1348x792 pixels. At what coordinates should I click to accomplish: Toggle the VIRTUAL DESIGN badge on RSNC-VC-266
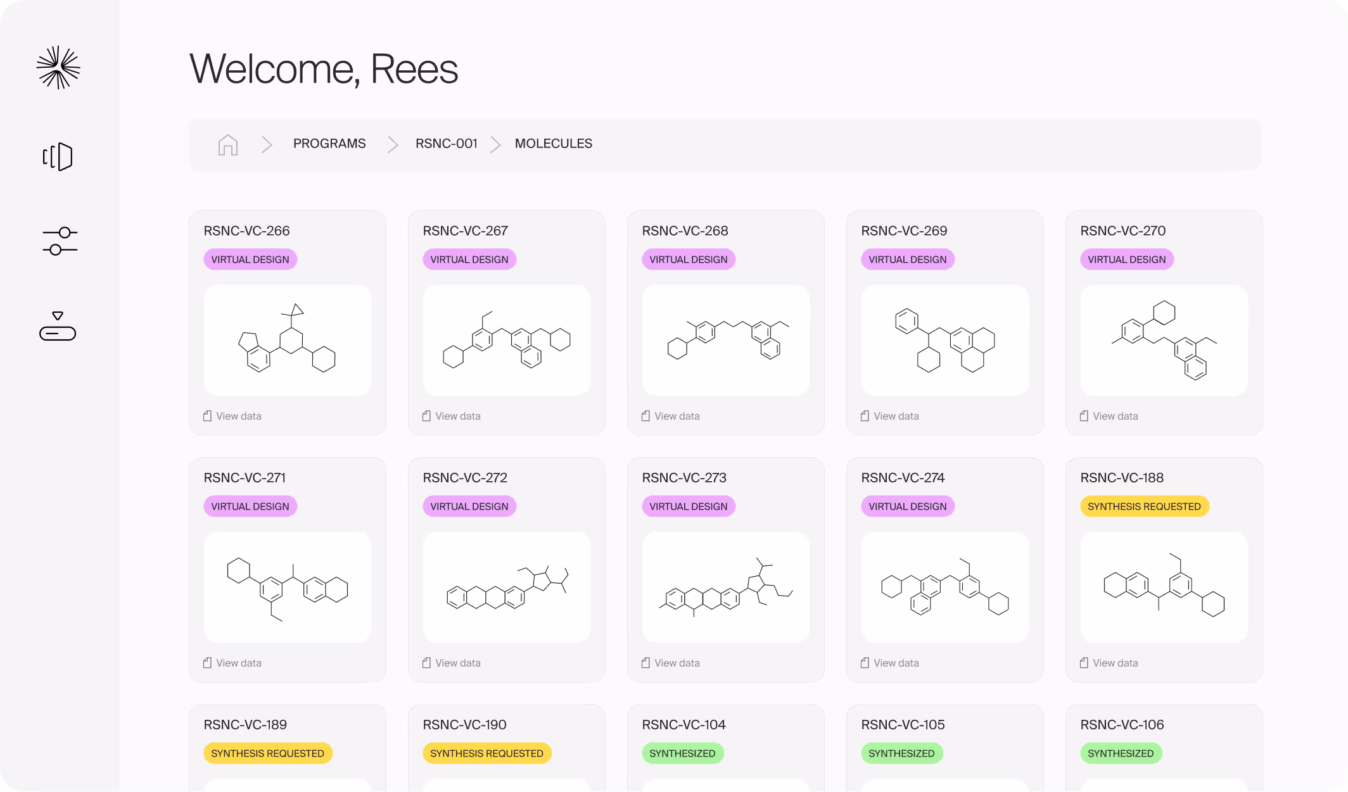(x=250, y=259)
